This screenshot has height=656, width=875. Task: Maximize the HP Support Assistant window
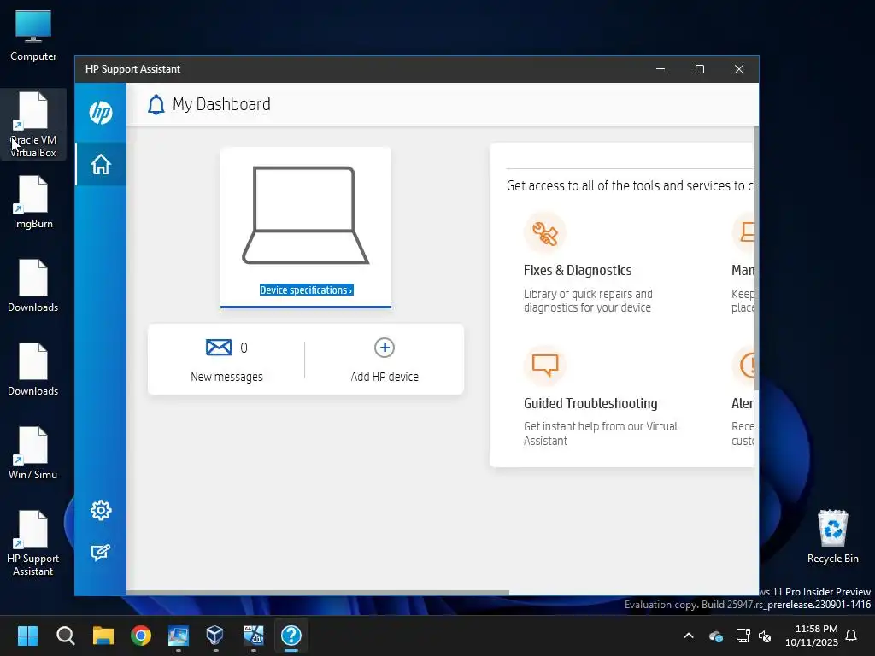[700, 69]
